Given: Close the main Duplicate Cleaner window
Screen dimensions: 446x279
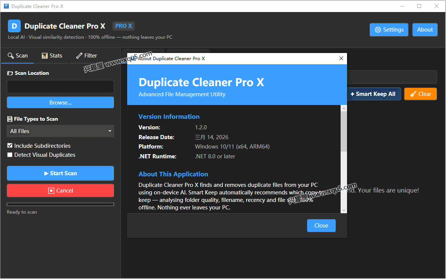Looking at the screenshot, I should tap(437, 6).
